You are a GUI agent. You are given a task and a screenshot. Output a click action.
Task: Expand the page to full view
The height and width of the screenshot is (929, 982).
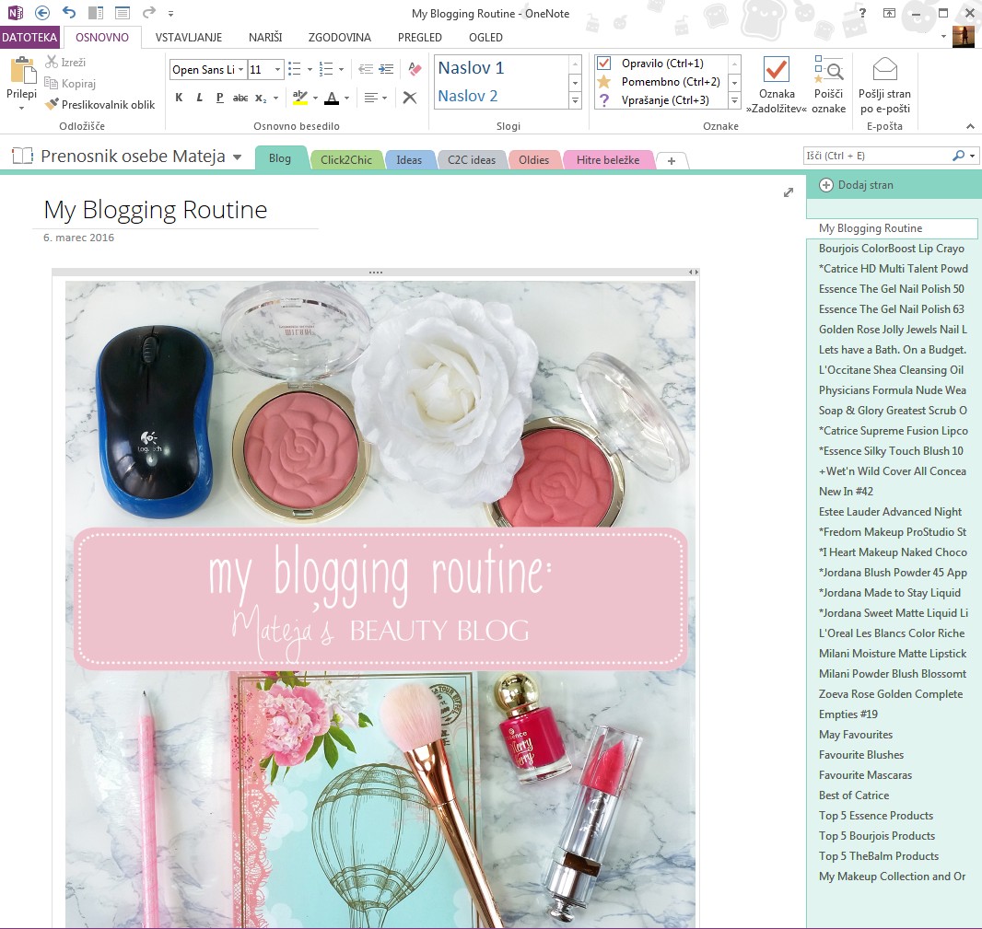[789, 192]
